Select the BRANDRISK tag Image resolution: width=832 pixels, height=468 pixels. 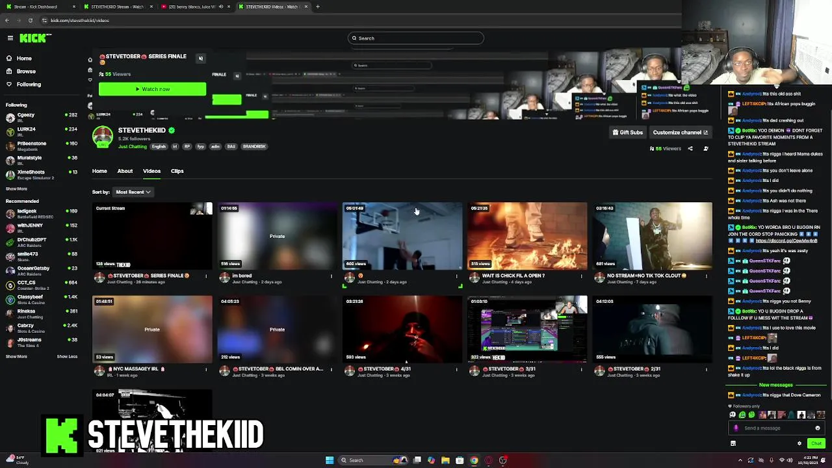[x=254, y=147]
